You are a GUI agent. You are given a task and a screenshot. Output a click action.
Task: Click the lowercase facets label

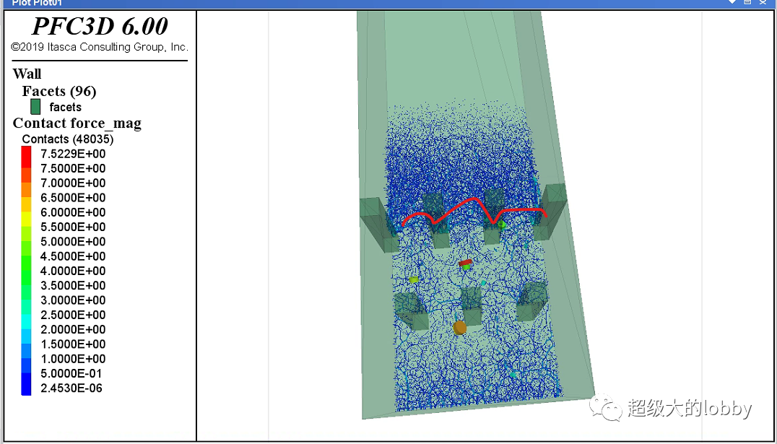coord(66,107)
